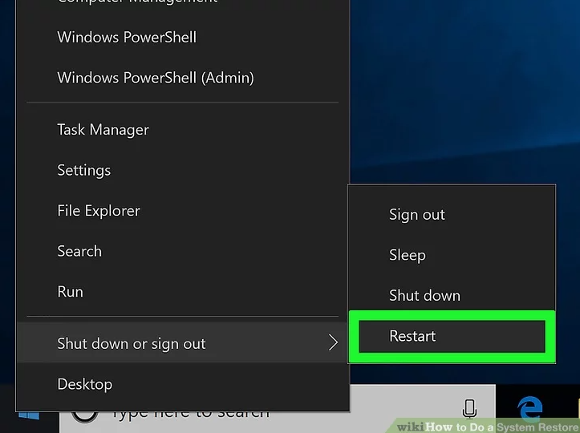Viewport: 580px width, 433px height.
Task: Click the microphone icon in the search box
Action: (469, 409)
